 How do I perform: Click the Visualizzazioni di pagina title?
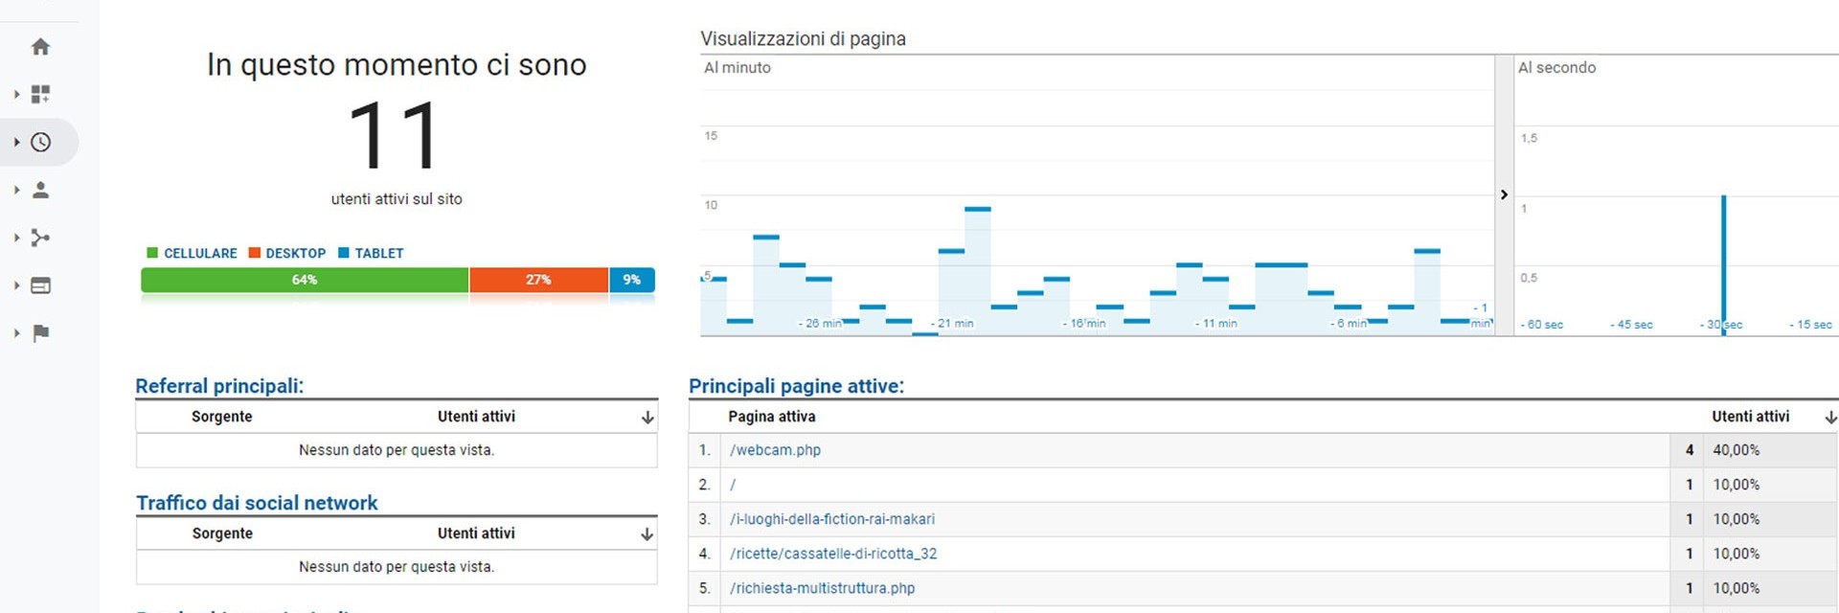pos(803,38)
